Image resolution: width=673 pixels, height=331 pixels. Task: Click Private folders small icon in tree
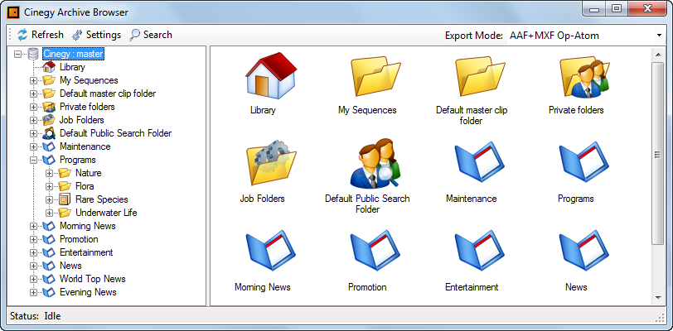click(x=49, y=107)
